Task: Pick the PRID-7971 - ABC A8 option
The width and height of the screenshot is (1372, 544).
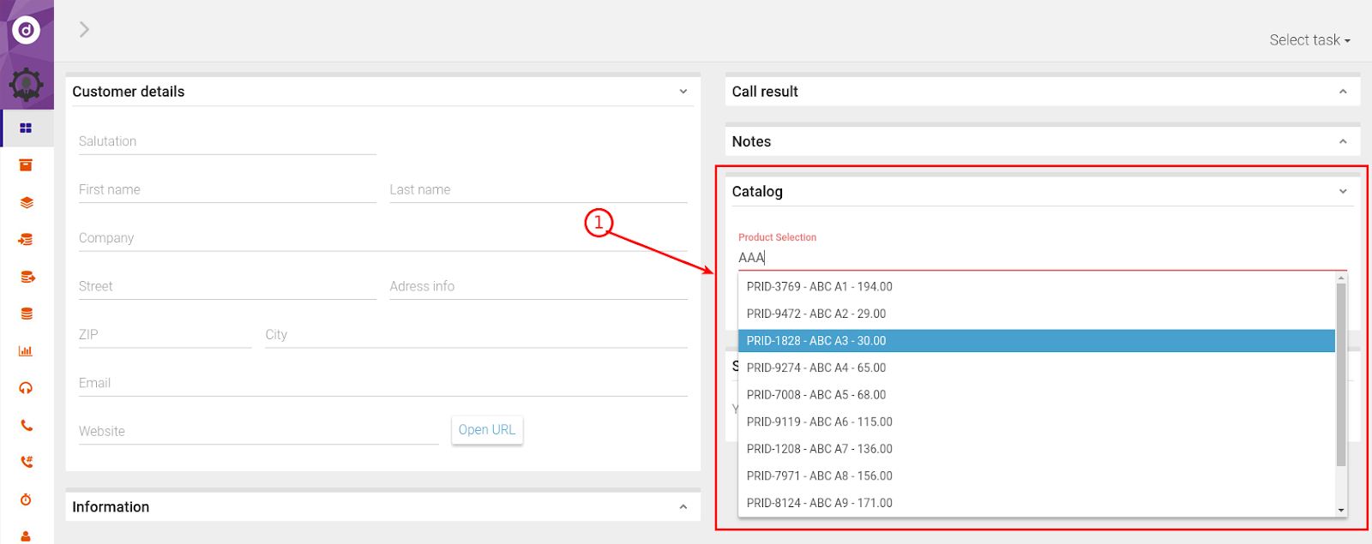Action: [x=819, y=475]
